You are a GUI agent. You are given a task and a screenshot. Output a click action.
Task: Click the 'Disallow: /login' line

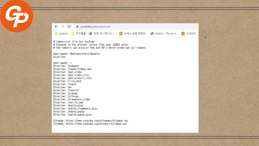(64, 84)
